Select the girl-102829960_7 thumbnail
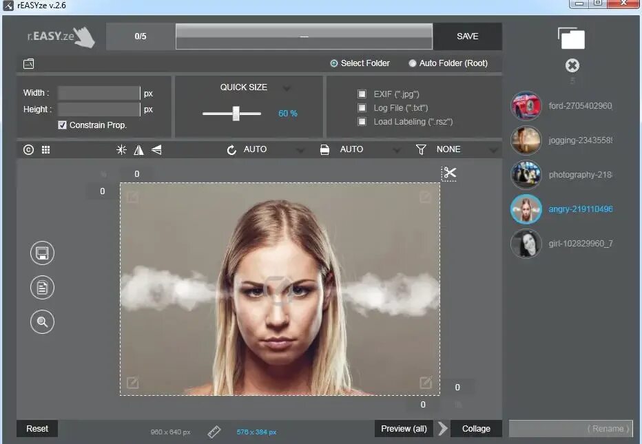 526,244
